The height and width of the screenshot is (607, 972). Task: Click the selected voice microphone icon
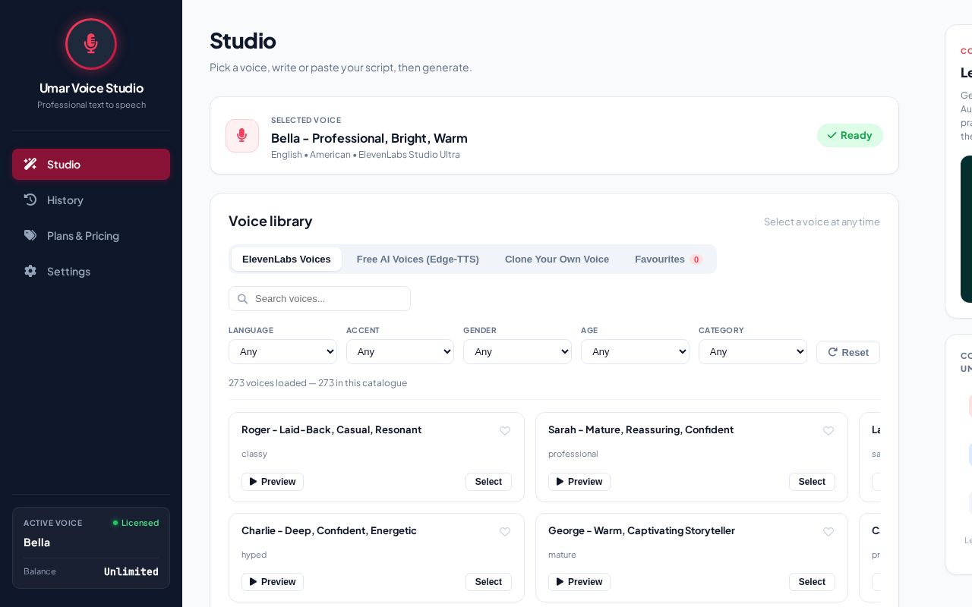click(242, 136)
